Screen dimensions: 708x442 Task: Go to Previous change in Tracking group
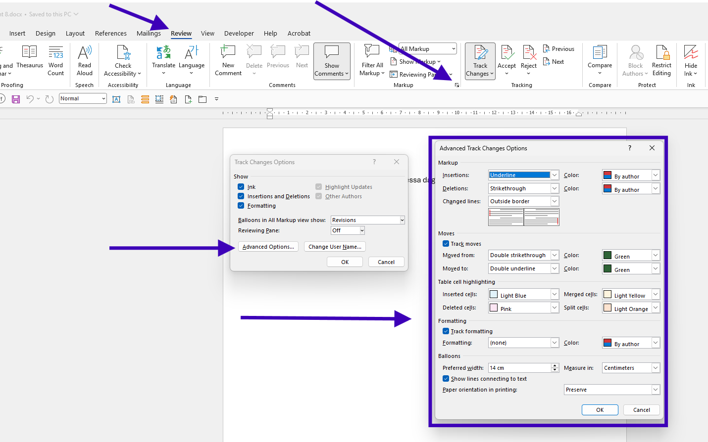click(558, 49)
